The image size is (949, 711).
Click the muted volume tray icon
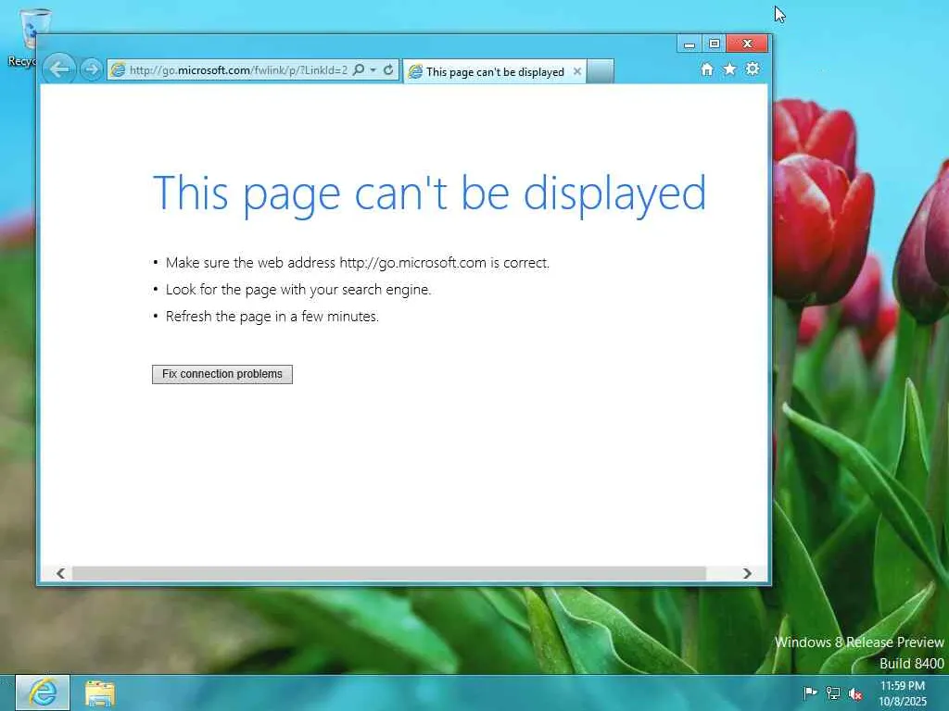855,693
